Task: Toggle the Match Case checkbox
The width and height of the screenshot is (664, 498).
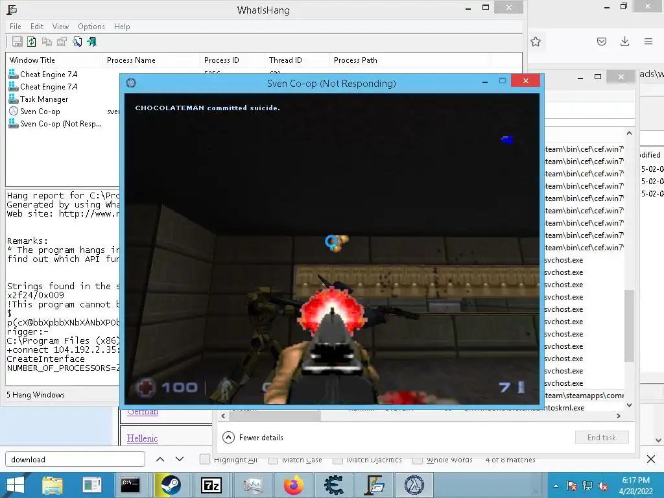Action: pyautogui.click(x=273, y=460)
